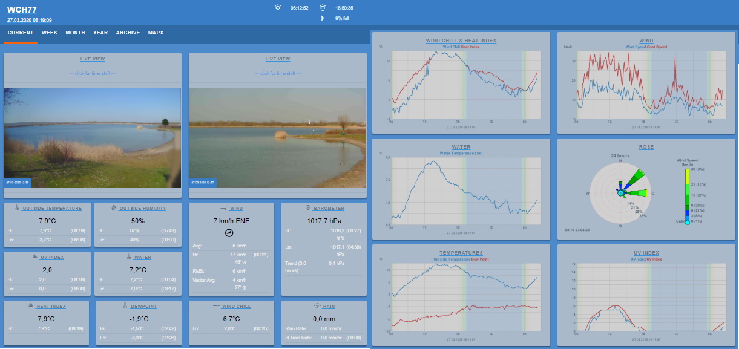Click the sunset icon beside 18:50:35
The height and width of the screenshot is (349, 739).
(323, 8)
